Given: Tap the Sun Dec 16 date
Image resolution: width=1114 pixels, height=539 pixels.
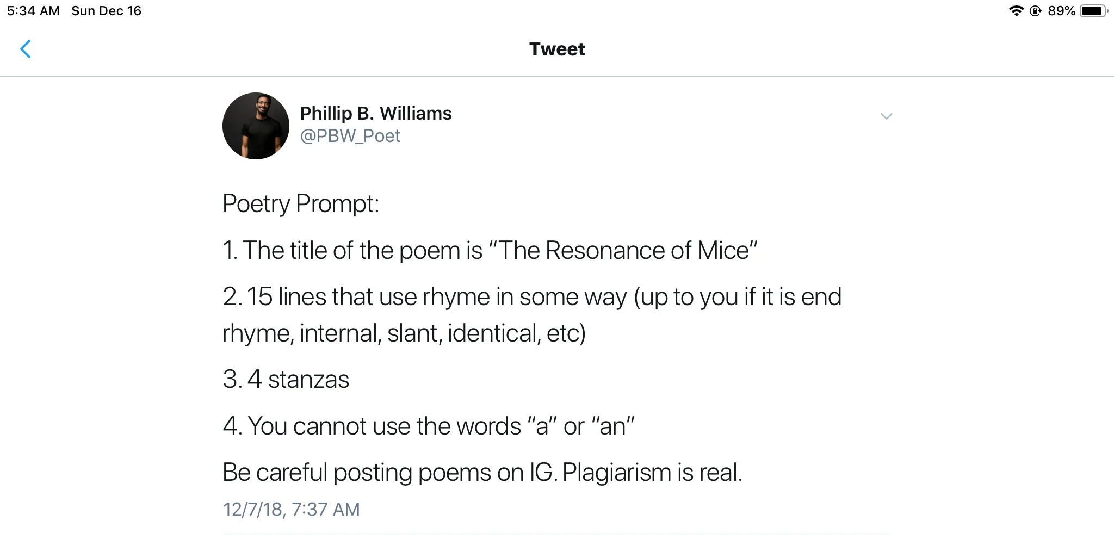Looking at the screenshot, I should (106, 11).
